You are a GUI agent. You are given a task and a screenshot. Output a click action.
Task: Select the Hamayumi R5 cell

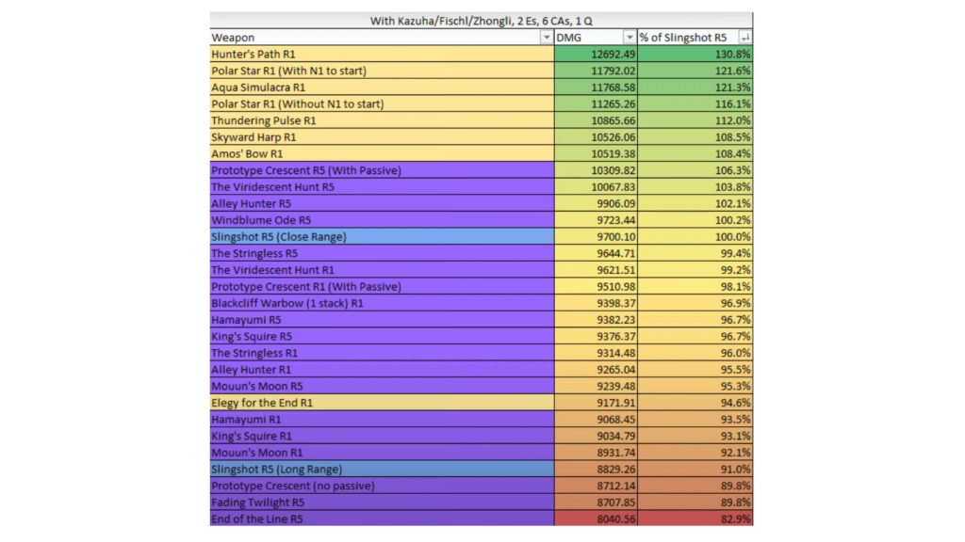pos(382,320)
